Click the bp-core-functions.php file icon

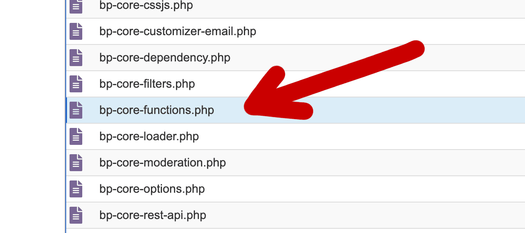[76, 111]
